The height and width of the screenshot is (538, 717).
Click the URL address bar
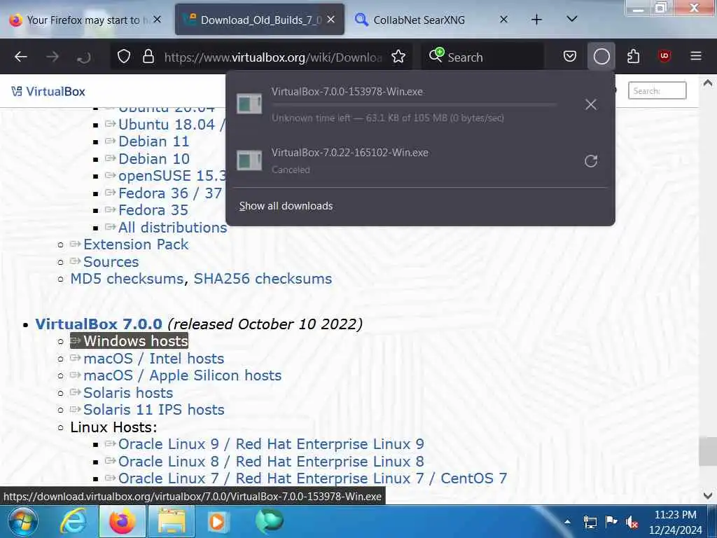[x=272, y=57]
